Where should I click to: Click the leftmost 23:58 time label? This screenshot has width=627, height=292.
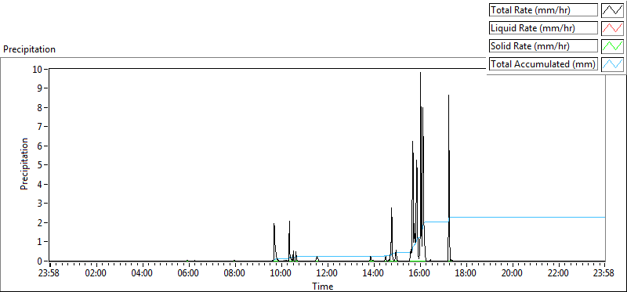(49, 274)
